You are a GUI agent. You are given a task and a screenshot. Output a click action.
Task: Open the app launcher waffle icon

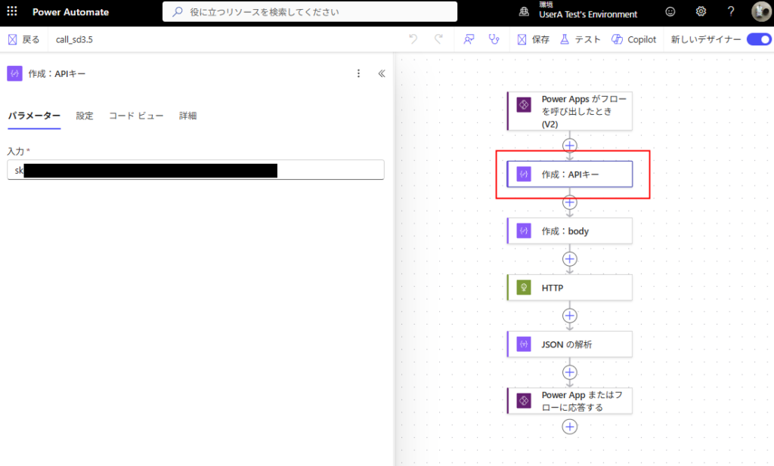[12, 12]
